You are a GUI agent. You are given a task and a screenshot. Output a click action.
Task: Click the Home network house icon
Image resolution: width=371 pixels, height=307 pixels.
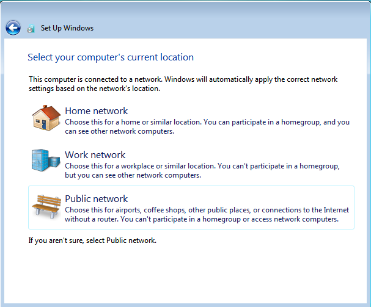(46, 118)
